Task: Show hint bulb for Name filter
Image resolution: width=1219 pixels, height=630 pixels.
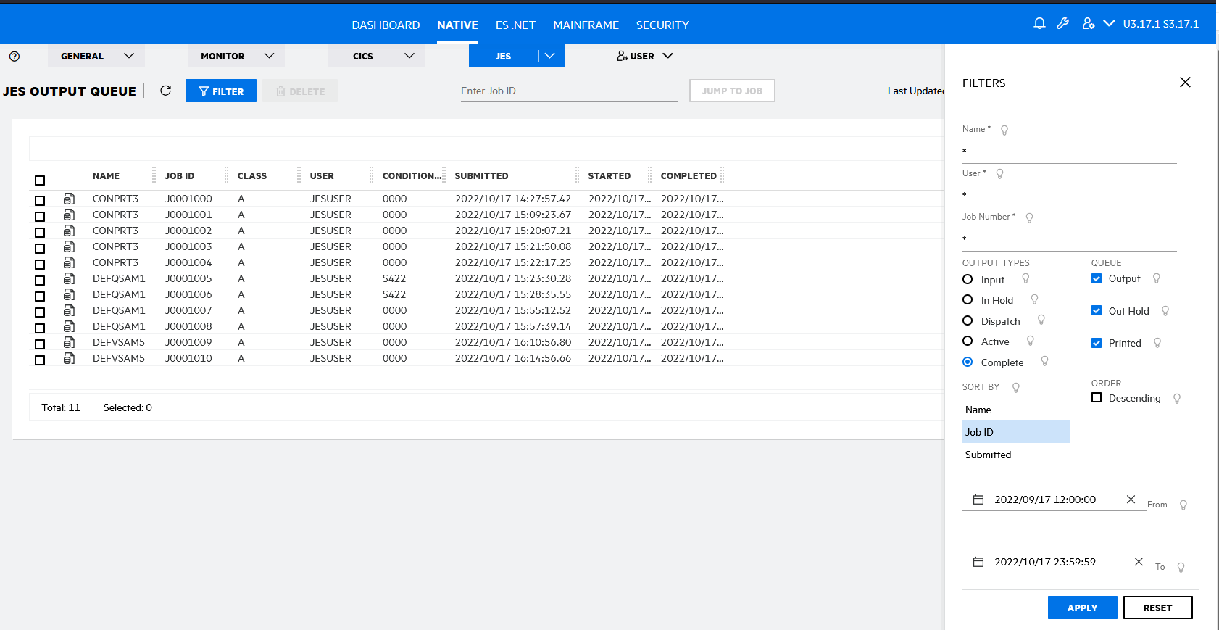Action: tap(1004, 130)
